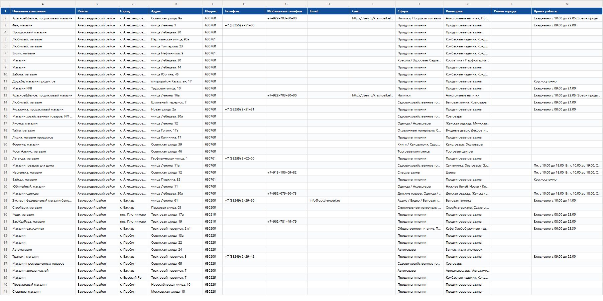Select the mobile cell "+7–913–106–69–82"
This screenshot has width=603, height=301.
pos(286,173)
